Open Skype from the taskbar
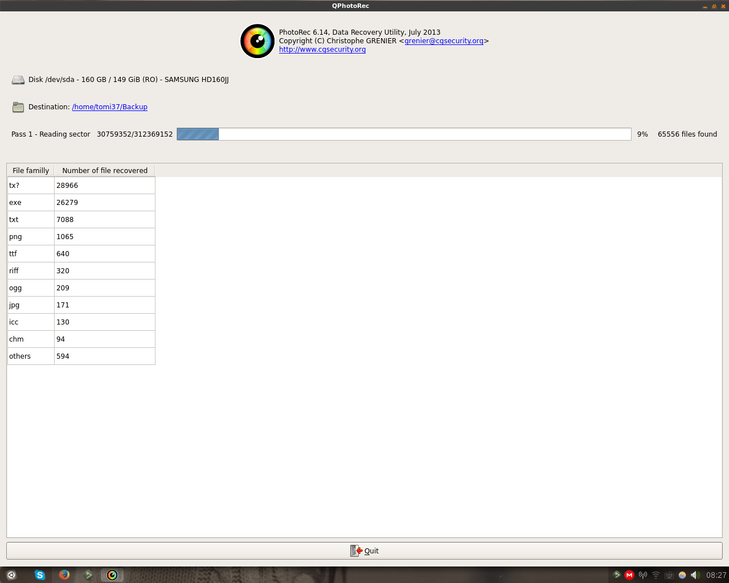 [x=40, y=575]
